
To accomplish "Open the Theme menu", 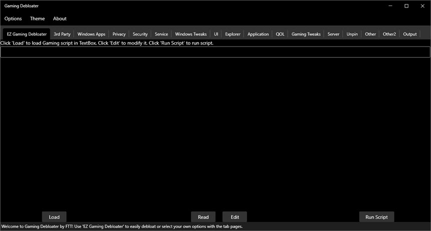I will pos(38,18).
